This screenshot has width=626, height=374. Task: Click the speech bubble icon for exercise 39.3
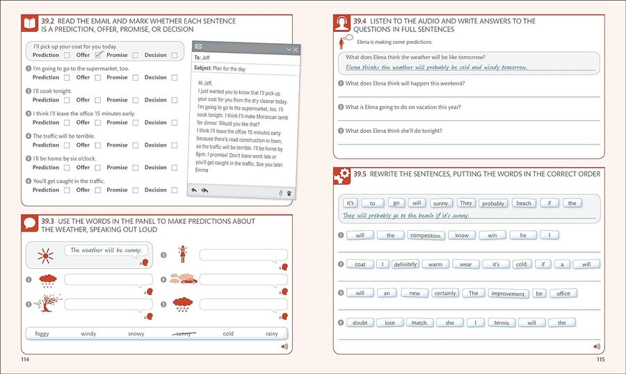29,224
